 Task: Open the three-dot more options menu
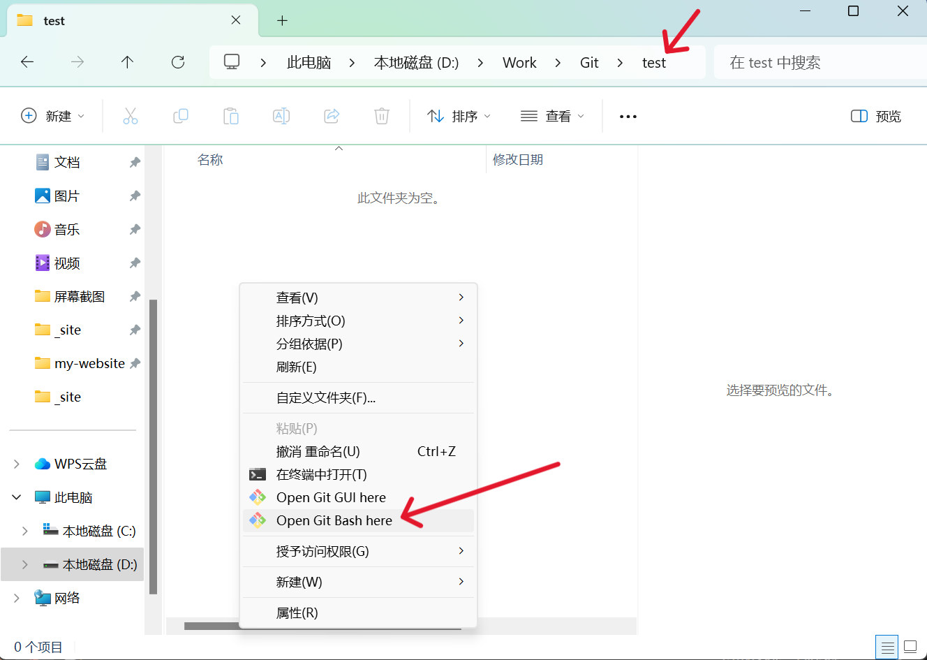coord(628,117)
